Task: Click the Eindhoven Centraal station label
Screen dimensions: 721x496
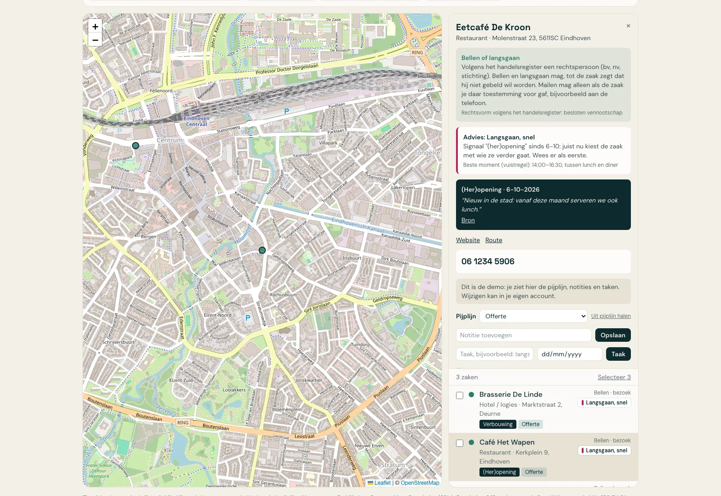Action: click(x=196, y=121)
